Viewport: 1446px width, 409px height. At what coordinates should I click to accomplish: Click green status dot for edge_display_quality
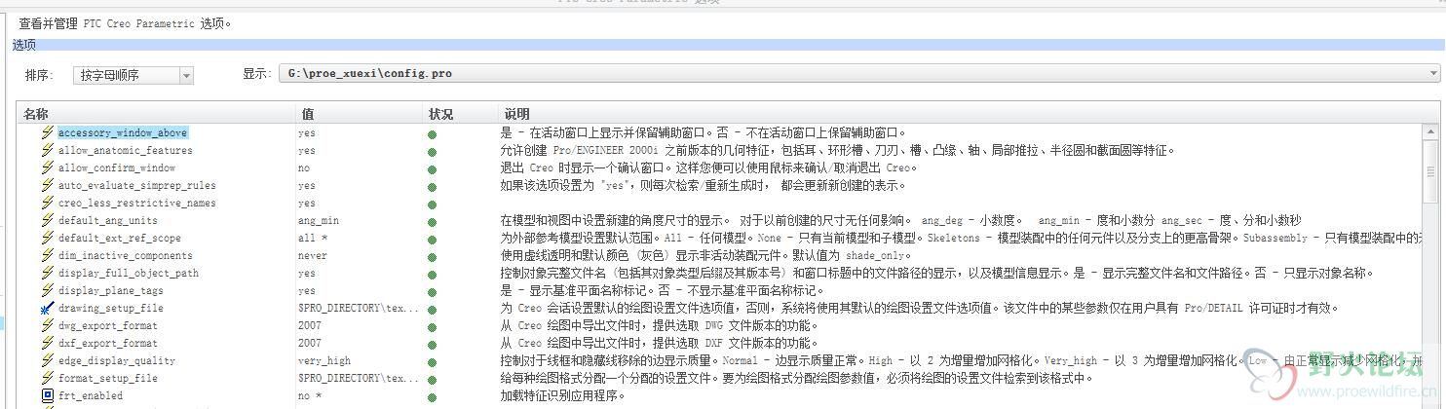[432, 361]
